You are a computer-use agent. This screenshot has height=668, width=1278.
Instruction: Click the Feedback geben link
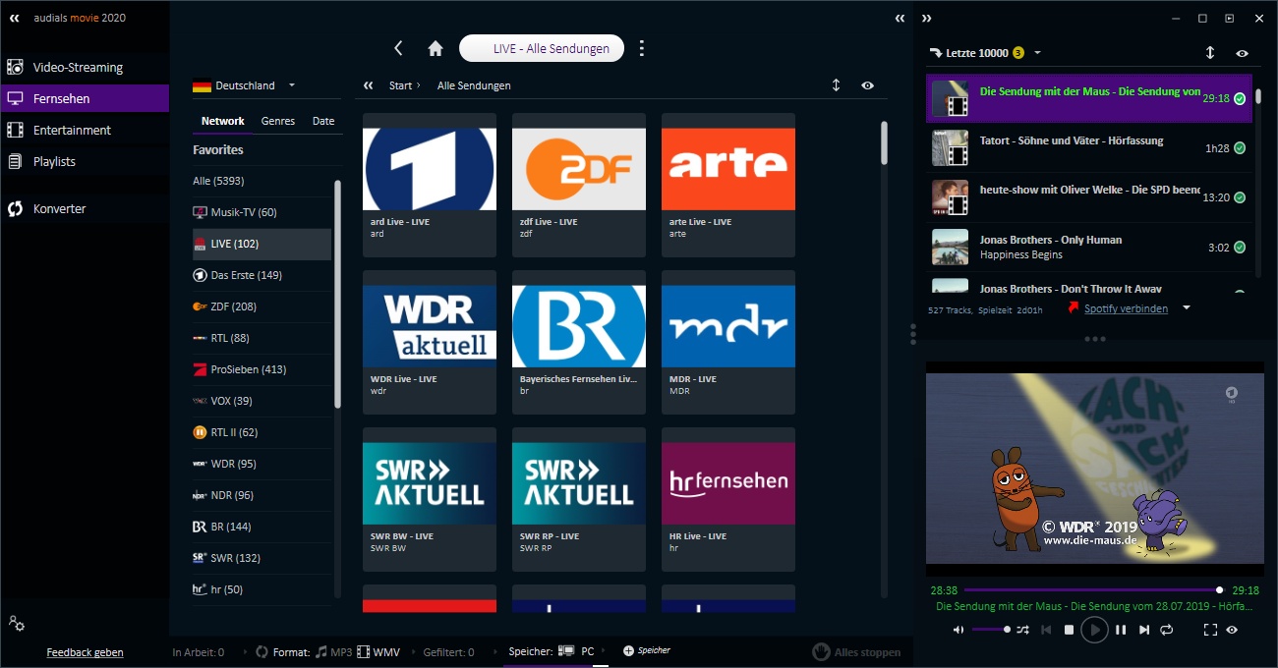85,652
